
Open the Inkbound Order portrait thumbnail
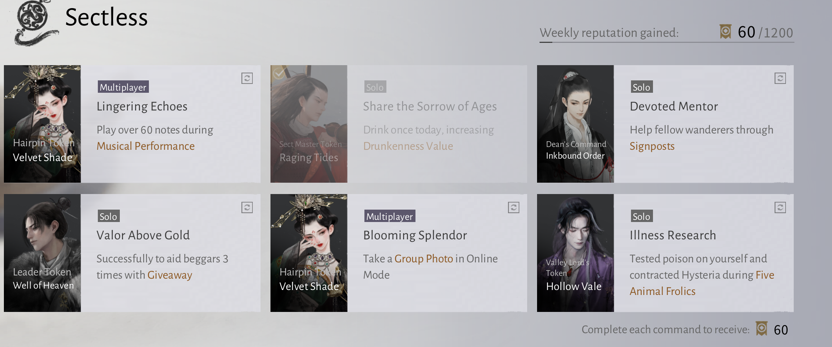click(x=575, y=124)
